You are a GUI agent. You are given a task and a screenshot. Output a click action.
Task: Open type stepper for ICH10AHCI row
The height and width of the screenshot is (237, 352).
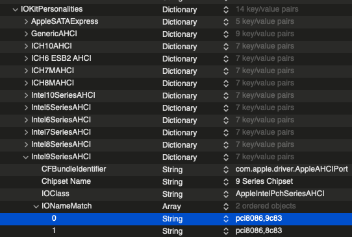[x=226, y=47]
